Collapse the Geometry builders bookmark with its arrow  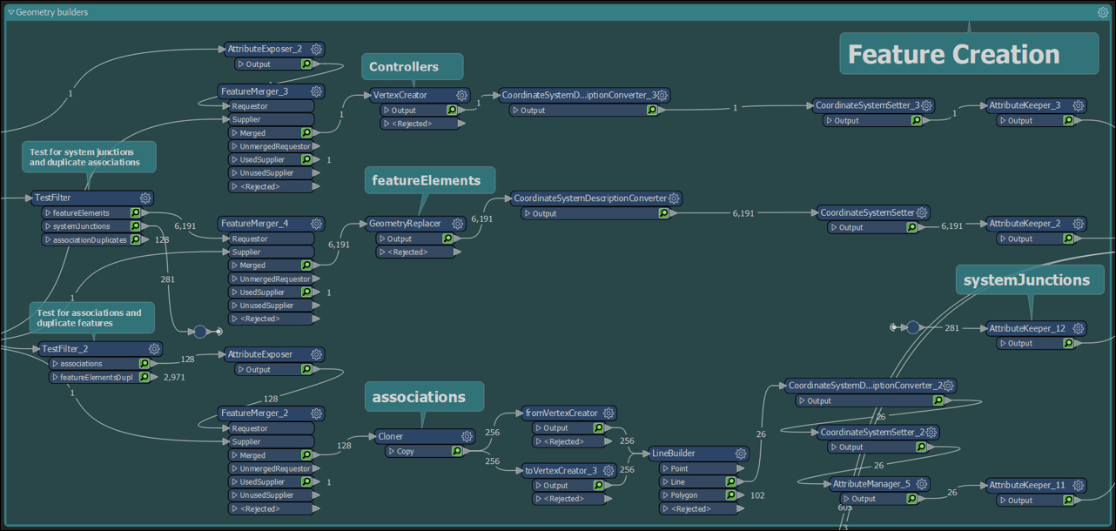pos(10,11)
